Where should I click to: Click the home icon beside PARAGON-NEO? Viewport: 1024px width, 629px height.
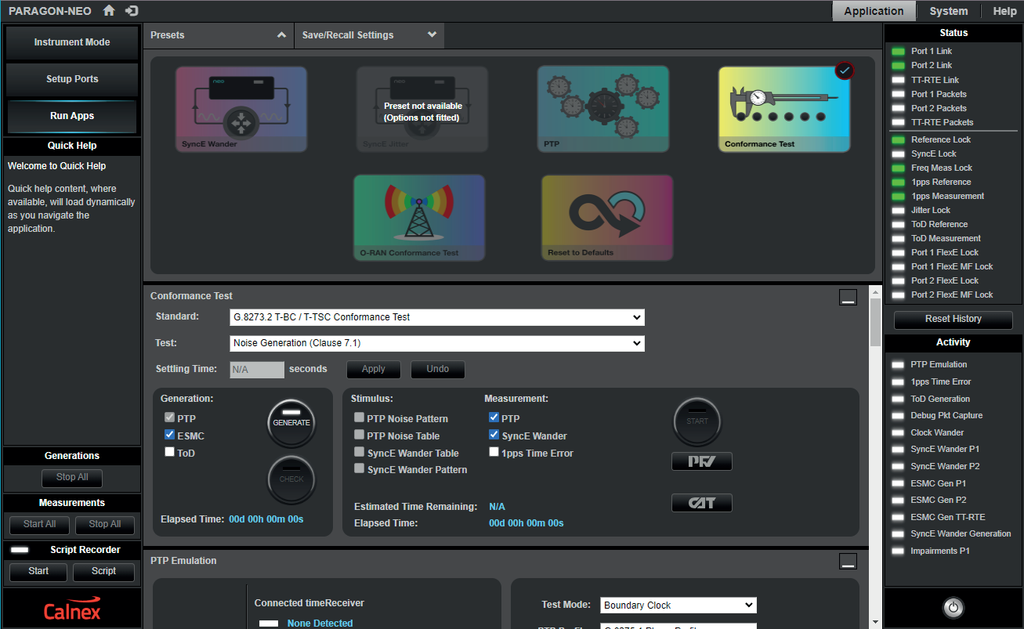coord(109,11)
